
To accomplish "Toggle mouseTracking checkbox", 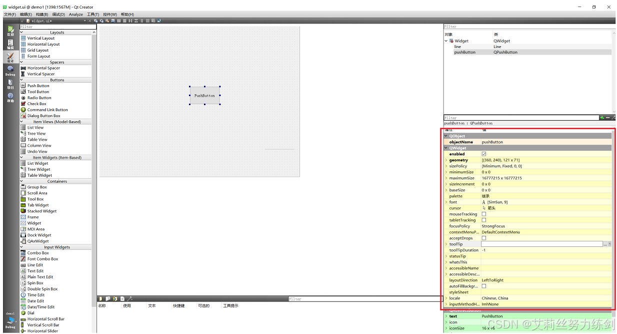I will [483, 214].
